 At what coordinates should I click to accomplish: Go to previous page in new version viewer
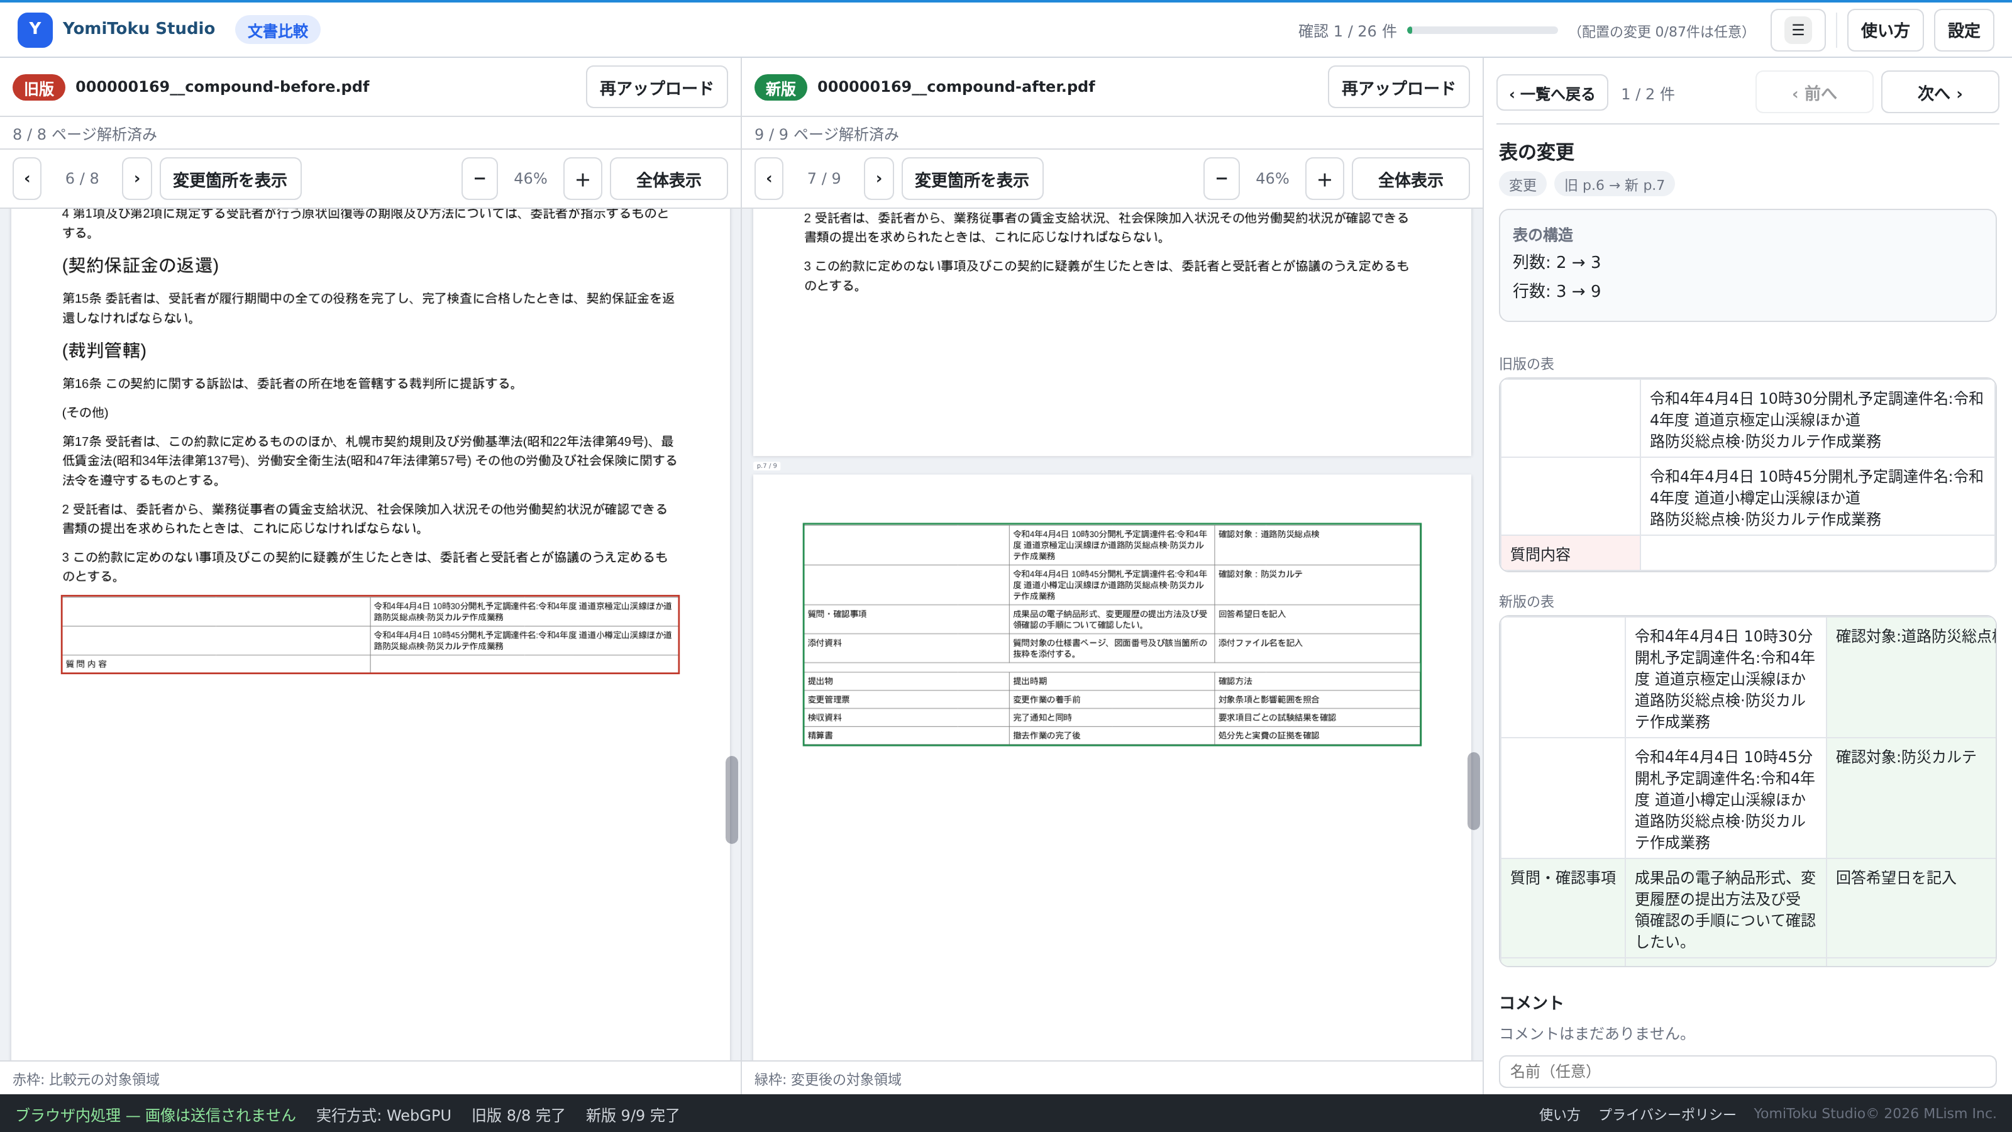tap(770, 179)
